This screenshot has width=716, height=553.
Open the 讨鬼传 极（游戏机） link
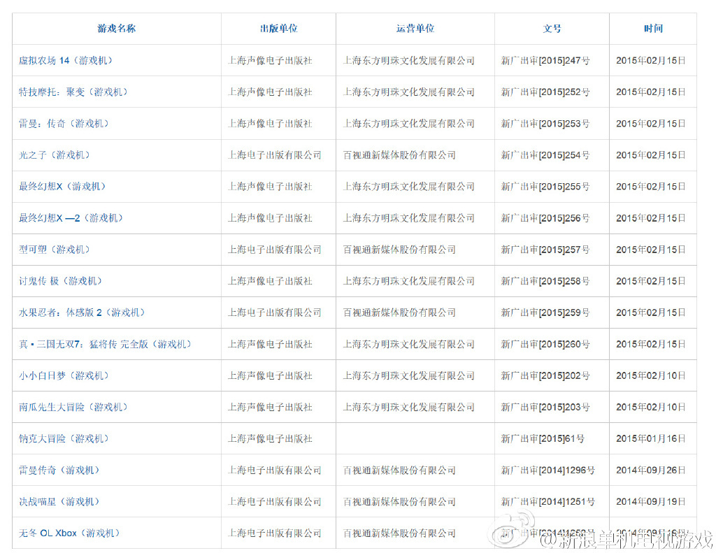coord(60,281)
